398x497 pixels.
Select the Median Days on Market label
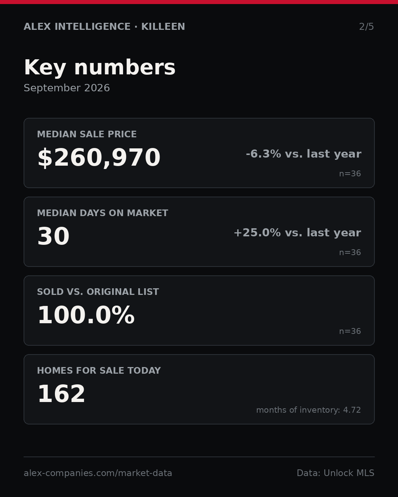click(102, 213)
